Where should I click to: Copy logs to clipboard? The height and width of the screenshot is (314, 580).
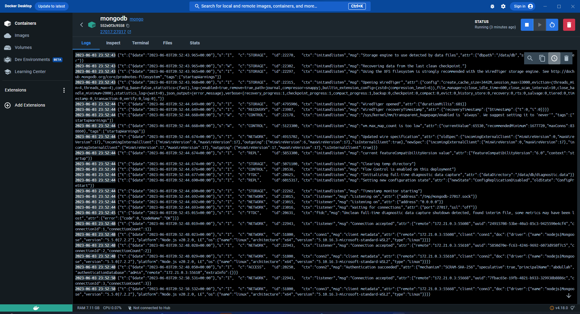(542, 58)
